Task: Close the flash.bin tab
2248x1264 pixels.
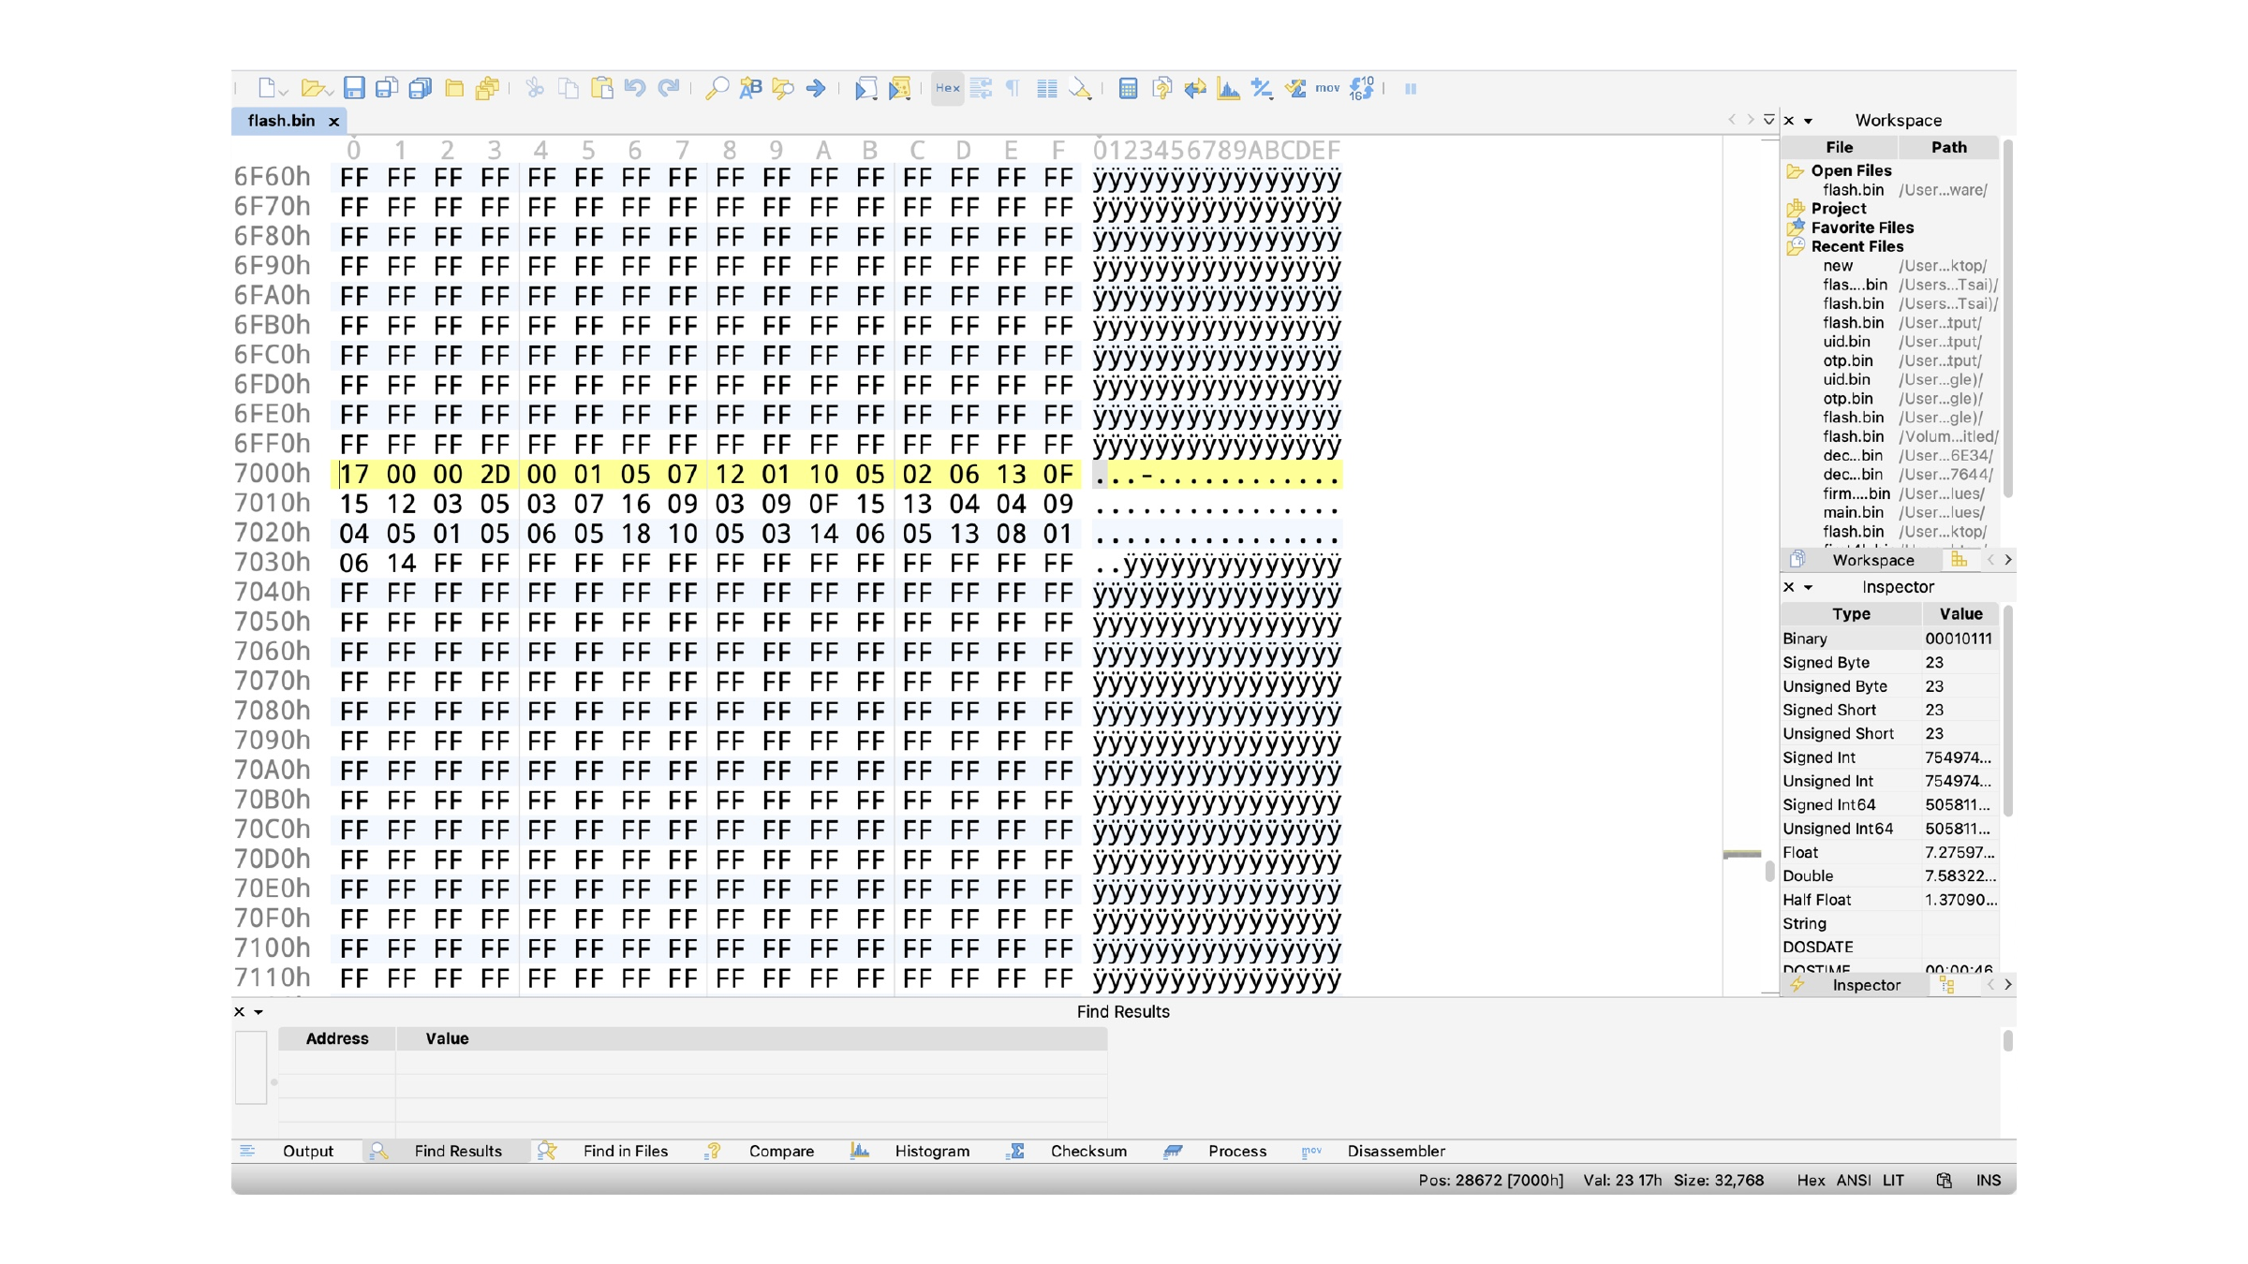Action: pyautogui.click(x=333, y=122)
